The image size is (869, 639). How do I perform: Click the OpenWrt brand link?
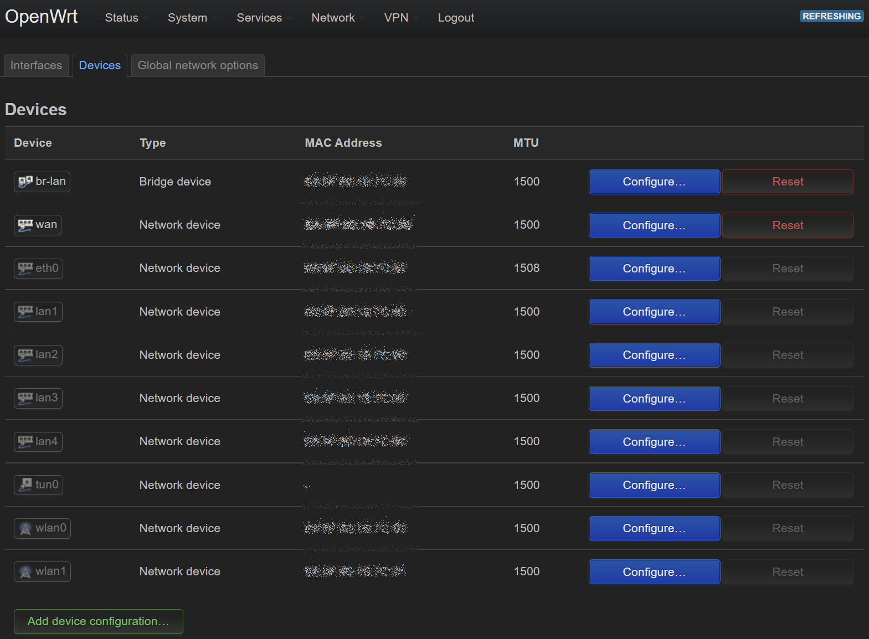point(42,17)
